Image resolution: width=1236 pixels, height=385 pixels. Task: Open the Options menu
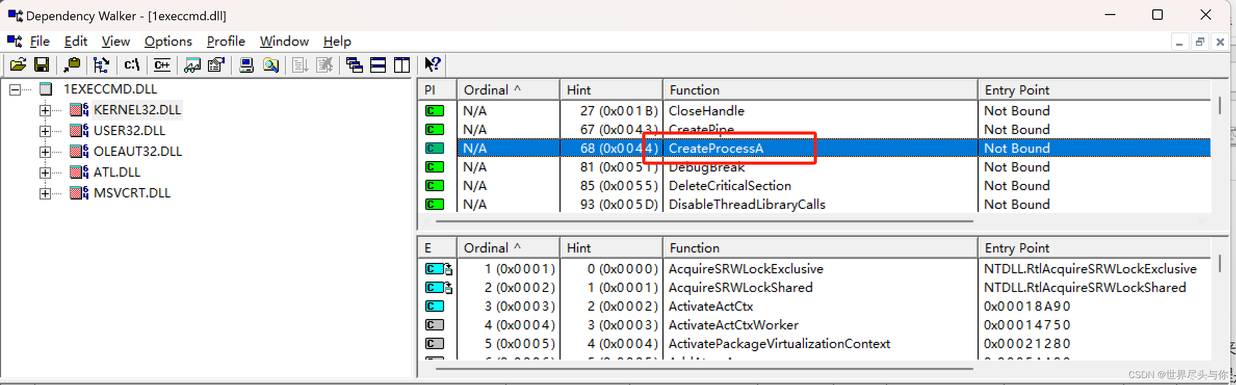[x=168, y=41]
